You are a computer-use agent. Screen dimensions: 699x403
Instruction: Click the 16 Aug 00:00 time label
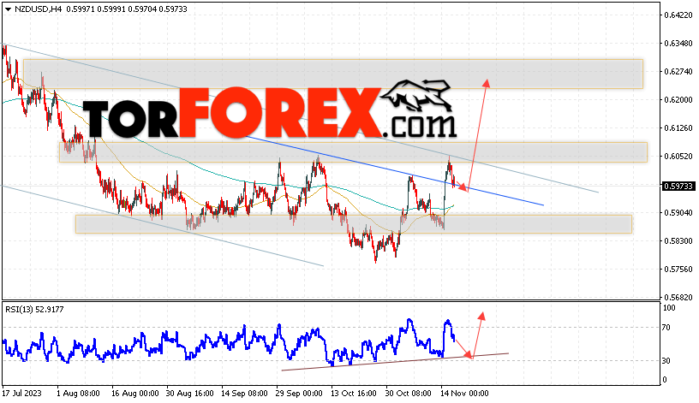click(x=134, y=394)
